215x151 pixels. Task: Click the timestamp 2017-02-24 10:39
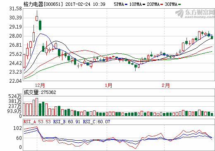(85, 4)
